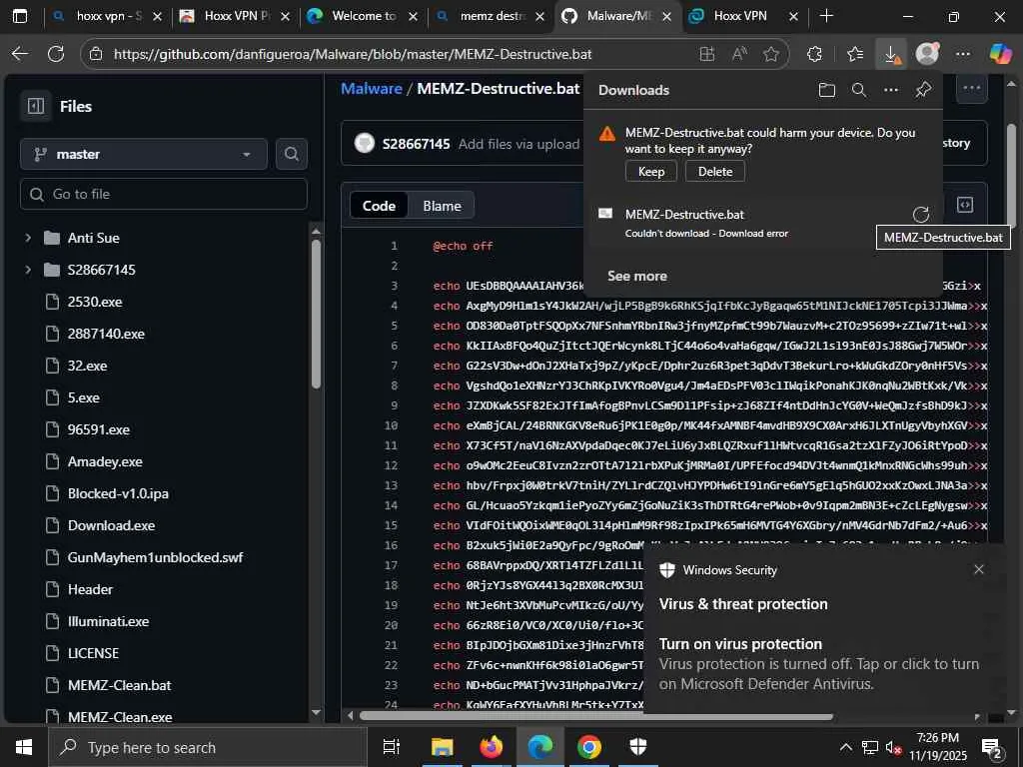Open a new browser tab
The height and width of the screenshot is (767, 1023).
[x=826, y=16]
